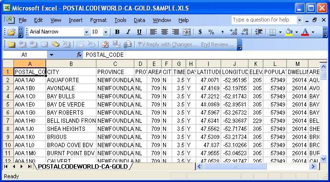
Task: Select column B header
Action: 71,64
